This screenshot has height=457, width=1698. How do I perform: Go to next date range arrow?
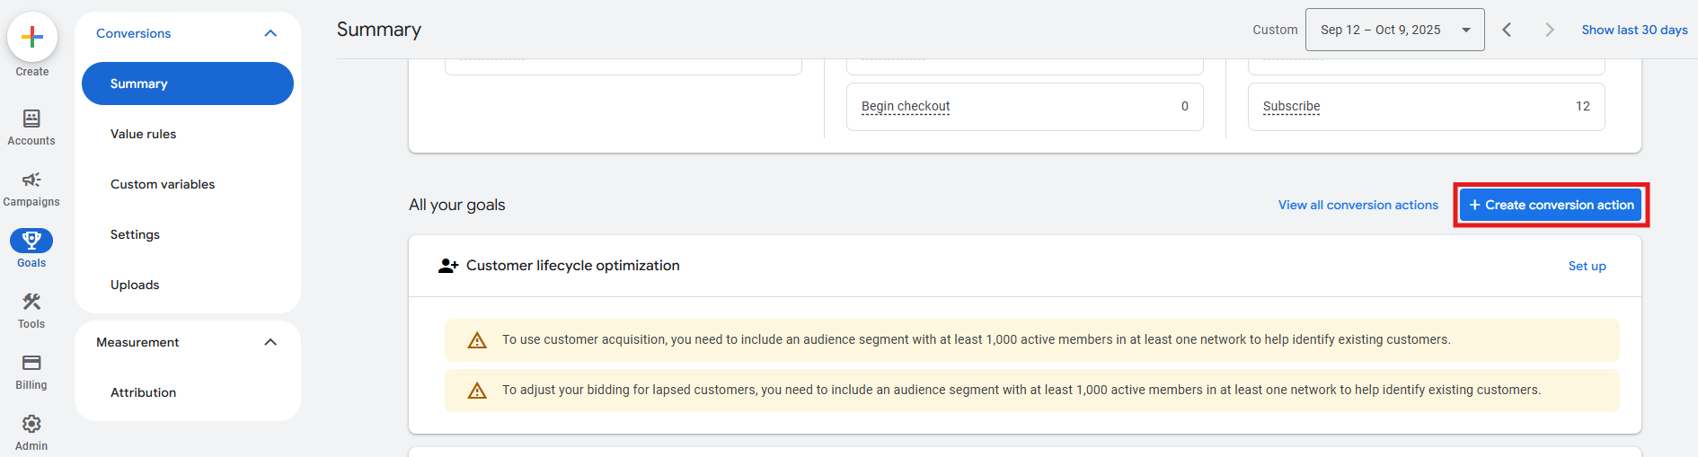point(1550,30)
